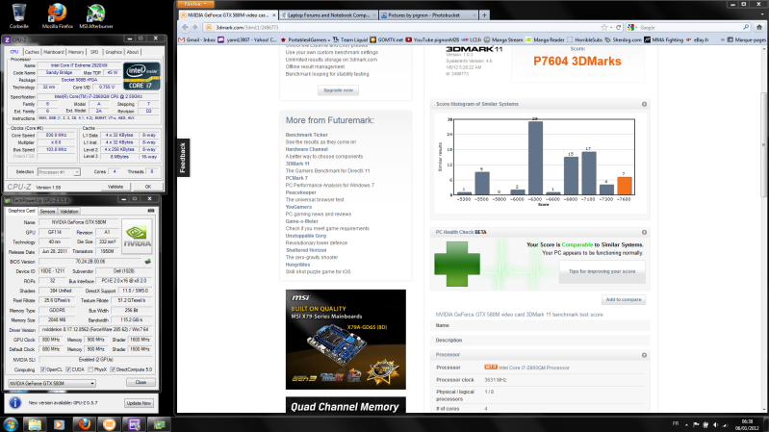This screenshot has height=432, width=769.
Task: Collapse the PC Health Check panel icon
Action: tap(644, 233)
